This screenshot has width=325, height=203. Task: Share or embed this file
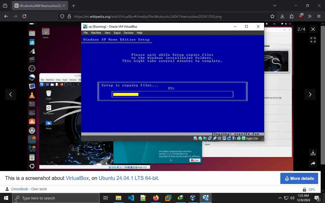pos(313,163)
